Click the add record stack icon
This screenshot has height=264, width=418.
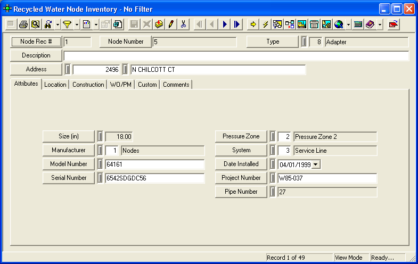[159, 24]
